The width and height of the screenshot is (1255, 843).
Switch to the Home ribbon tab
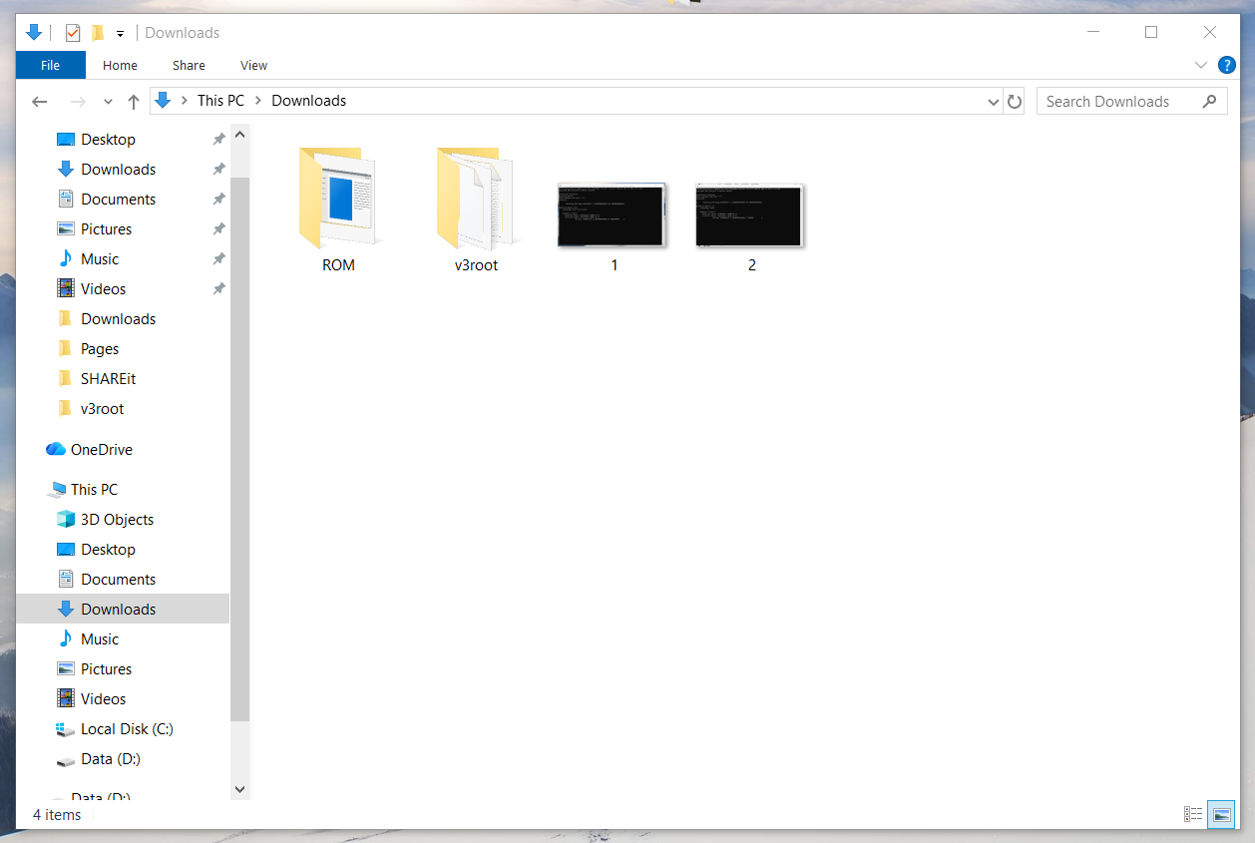[120, 65]
